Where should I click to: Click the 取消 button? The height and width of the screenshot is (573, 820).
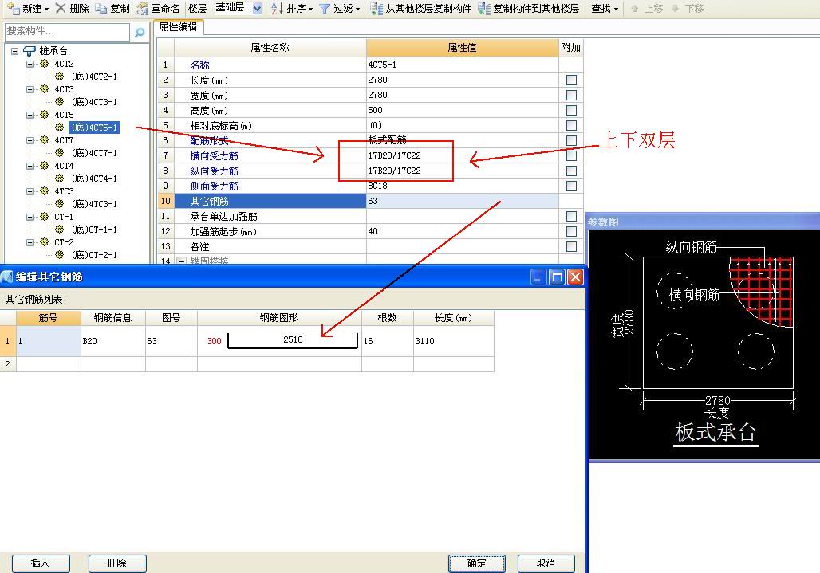(x=546, y=563)
